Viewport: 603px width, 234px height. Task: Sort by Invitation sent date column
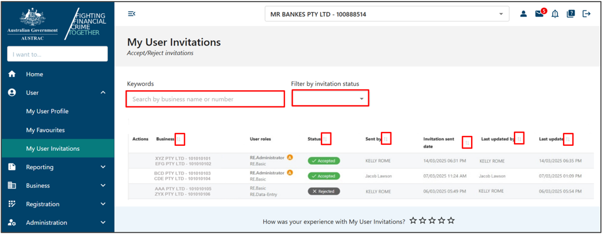point(467,143)
